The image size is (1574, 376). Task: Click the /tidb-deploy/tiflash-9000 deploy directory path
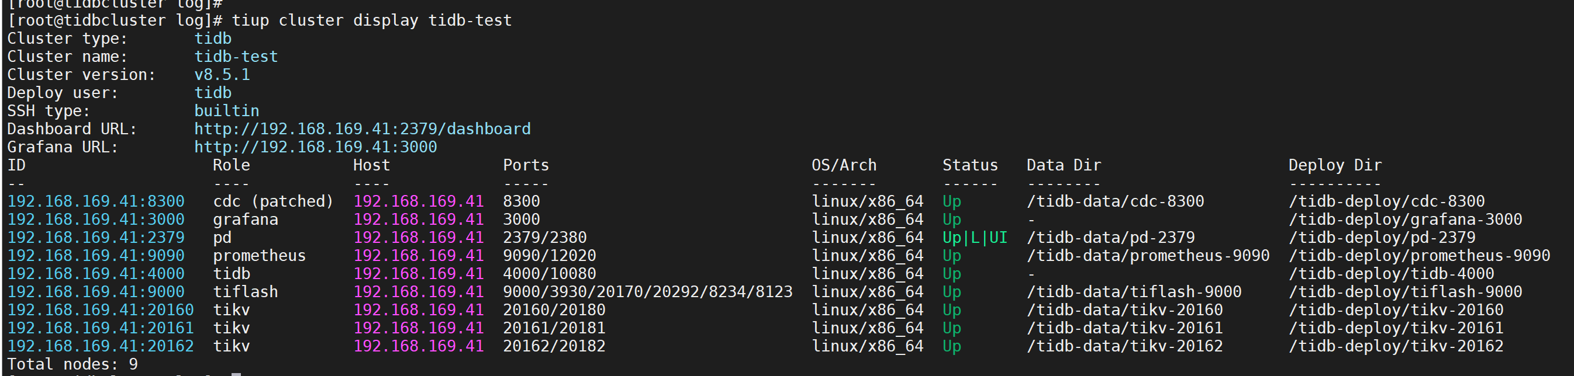tap(1405, 292)
